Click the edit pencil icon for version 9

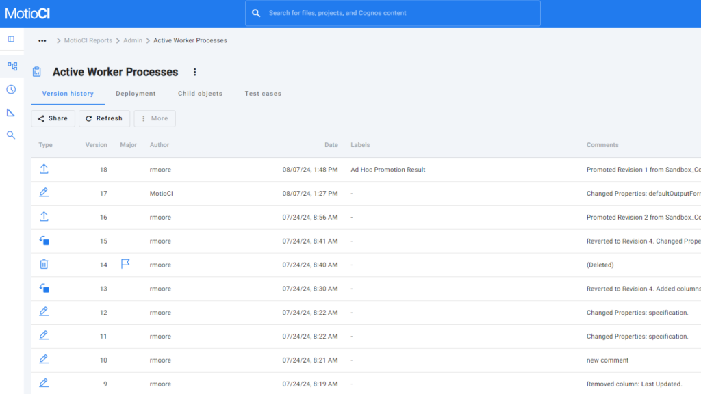click(x=44, y=383)
